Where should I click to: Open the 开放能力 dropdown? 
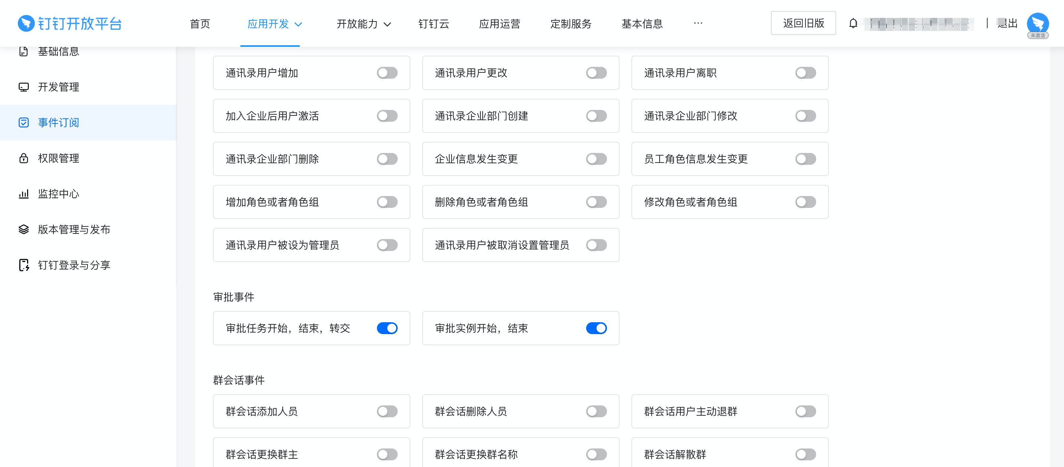point(363,24)
